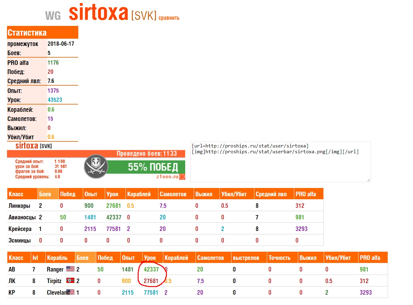Click the German flag next to Tirpitz
This screenshot has width=413, height=305.
pyautogui.click(x=70, y=280)
